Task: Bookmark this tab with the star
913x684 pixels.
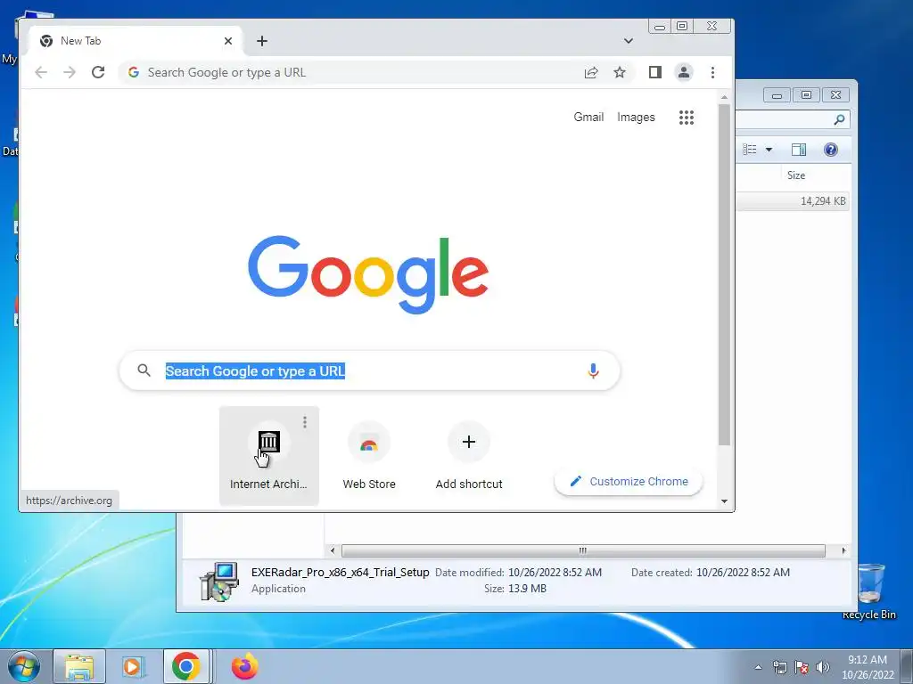Action: [620, 72]
